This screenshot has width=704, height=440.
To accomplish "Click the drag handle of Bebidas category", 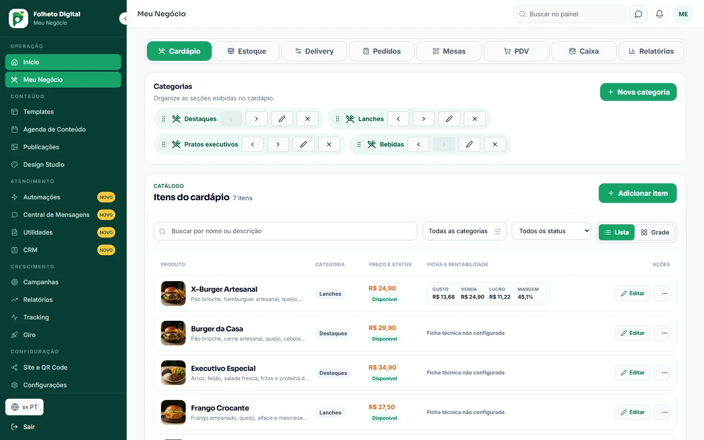I will pos(359,144).
